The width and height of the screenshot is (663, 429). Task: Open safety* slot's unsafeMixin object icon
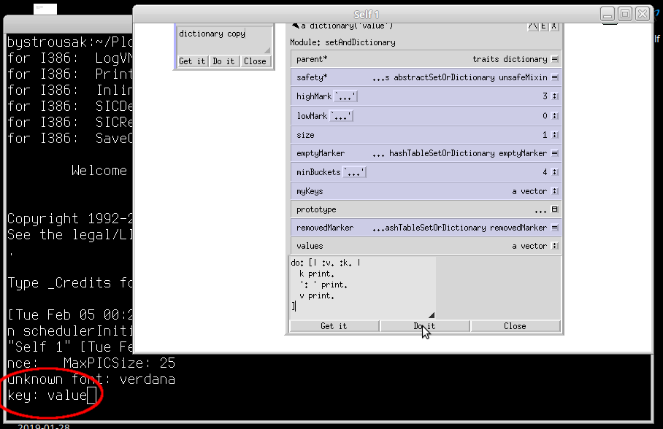pos(555,77)
